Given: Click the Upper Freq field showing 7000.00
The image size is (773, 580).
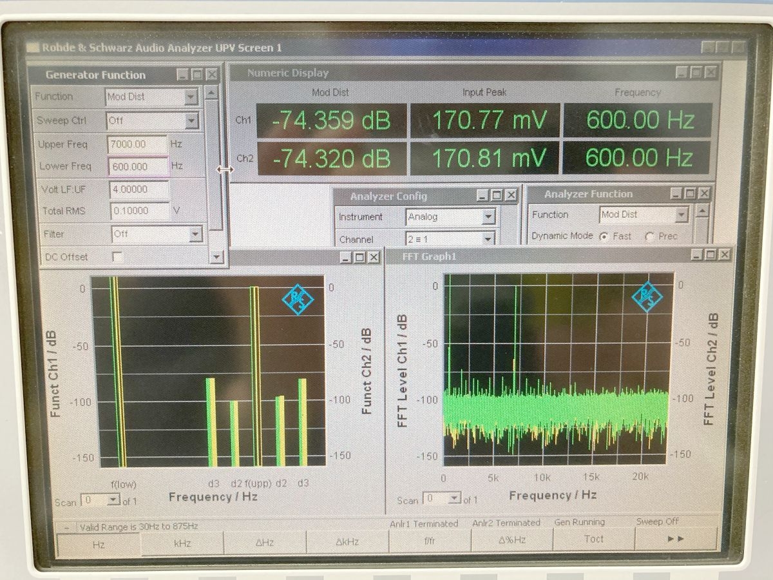Looking at the screenshot, I should [x=137, y=144].
